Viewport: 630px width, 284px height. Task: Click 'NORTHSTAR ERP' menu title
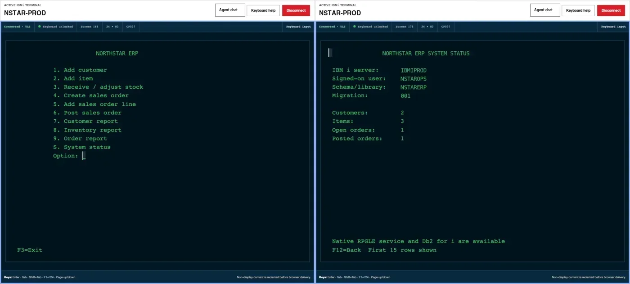(117, 53)
